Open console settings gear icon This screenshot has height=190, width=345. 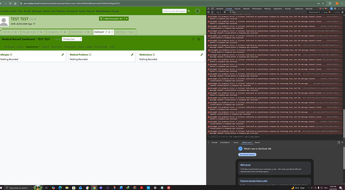pos(343,12)
